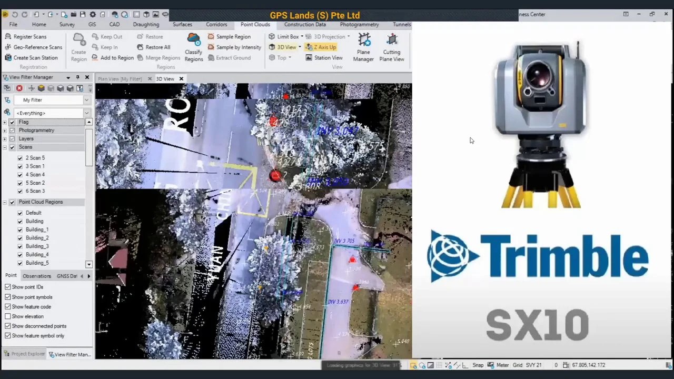This screenshot has width=674, height=379.
Task: Close the 3D View tab
Action: 181,79
